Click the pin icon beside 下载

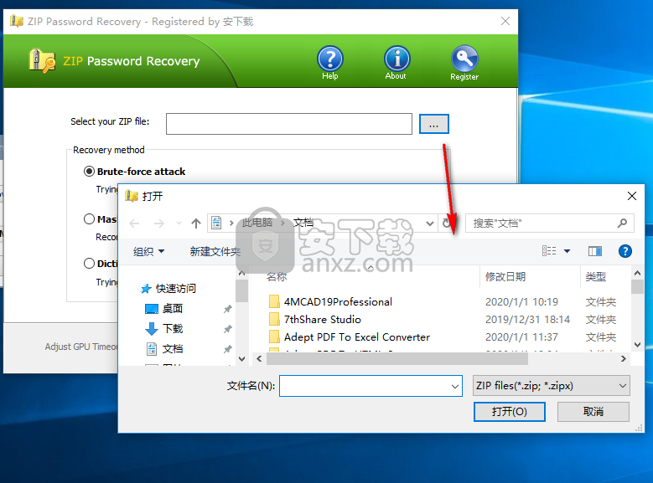227,329
